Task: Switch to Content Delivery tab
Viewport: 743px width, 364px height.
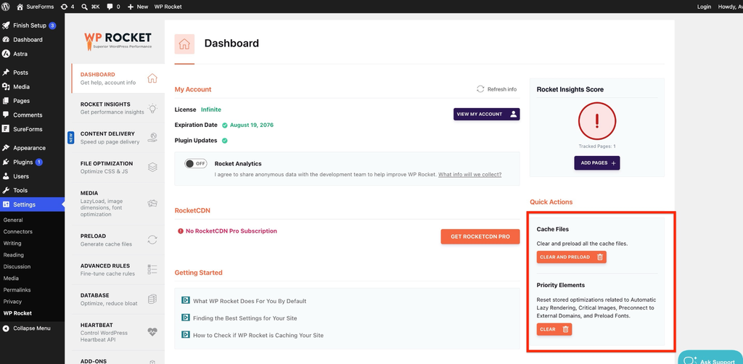Action: click(x=118, y=138)
